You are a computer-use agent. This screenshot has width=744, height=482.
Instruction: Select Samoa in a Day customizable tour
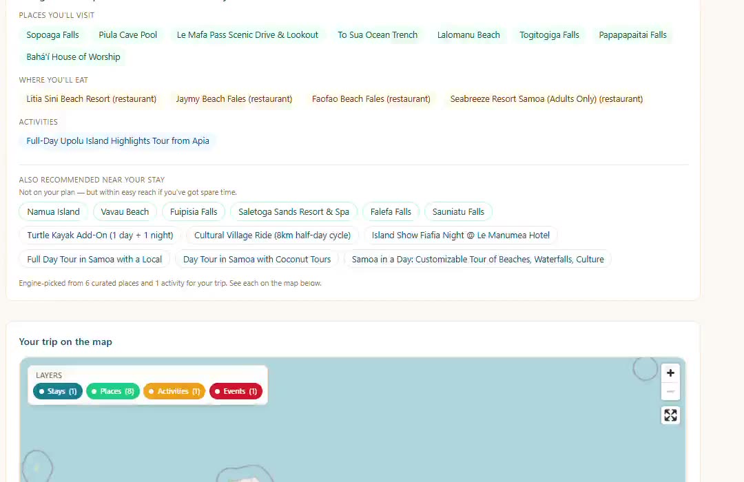coord(478,260)
